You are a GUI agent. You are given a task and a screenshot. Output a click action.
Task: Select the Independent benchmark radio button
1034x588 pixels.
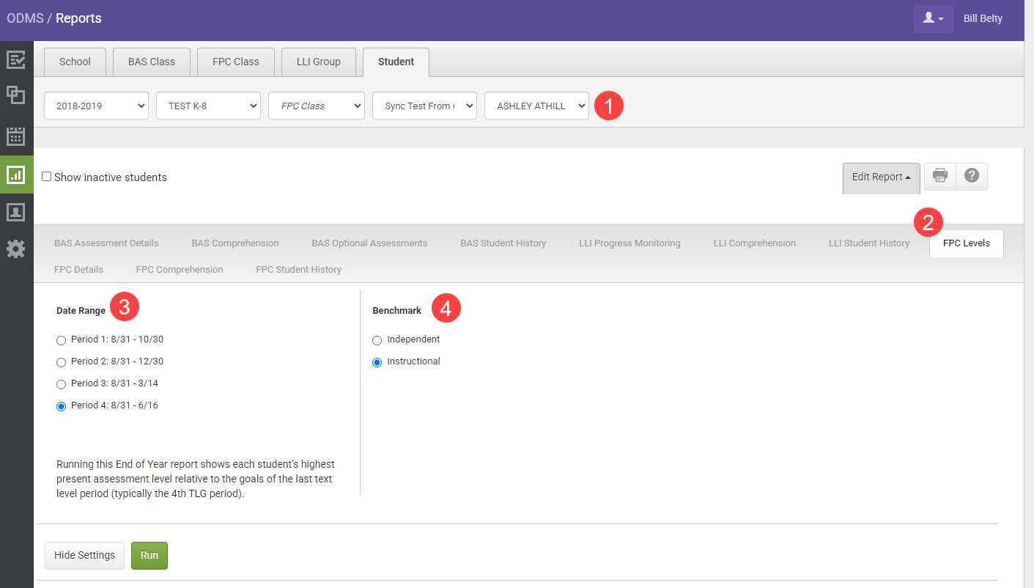pos(377,340)
